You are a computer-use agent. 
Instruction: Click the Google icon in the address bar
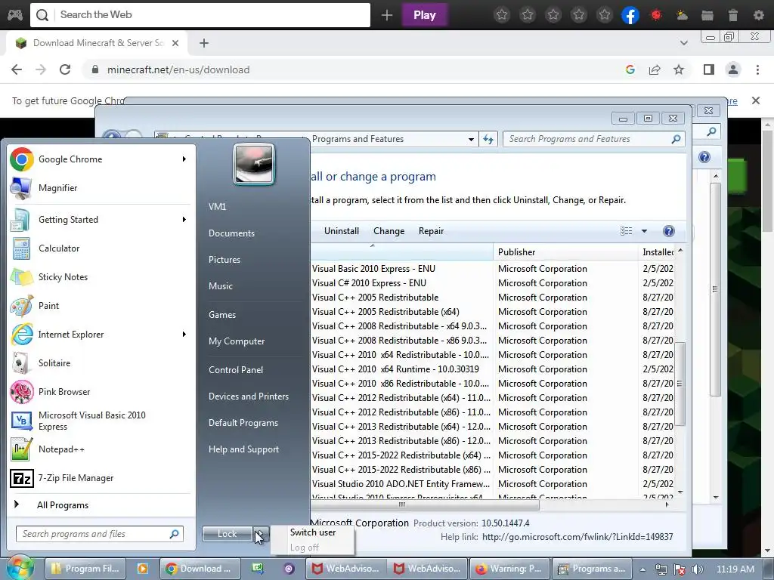coord(630,69)
